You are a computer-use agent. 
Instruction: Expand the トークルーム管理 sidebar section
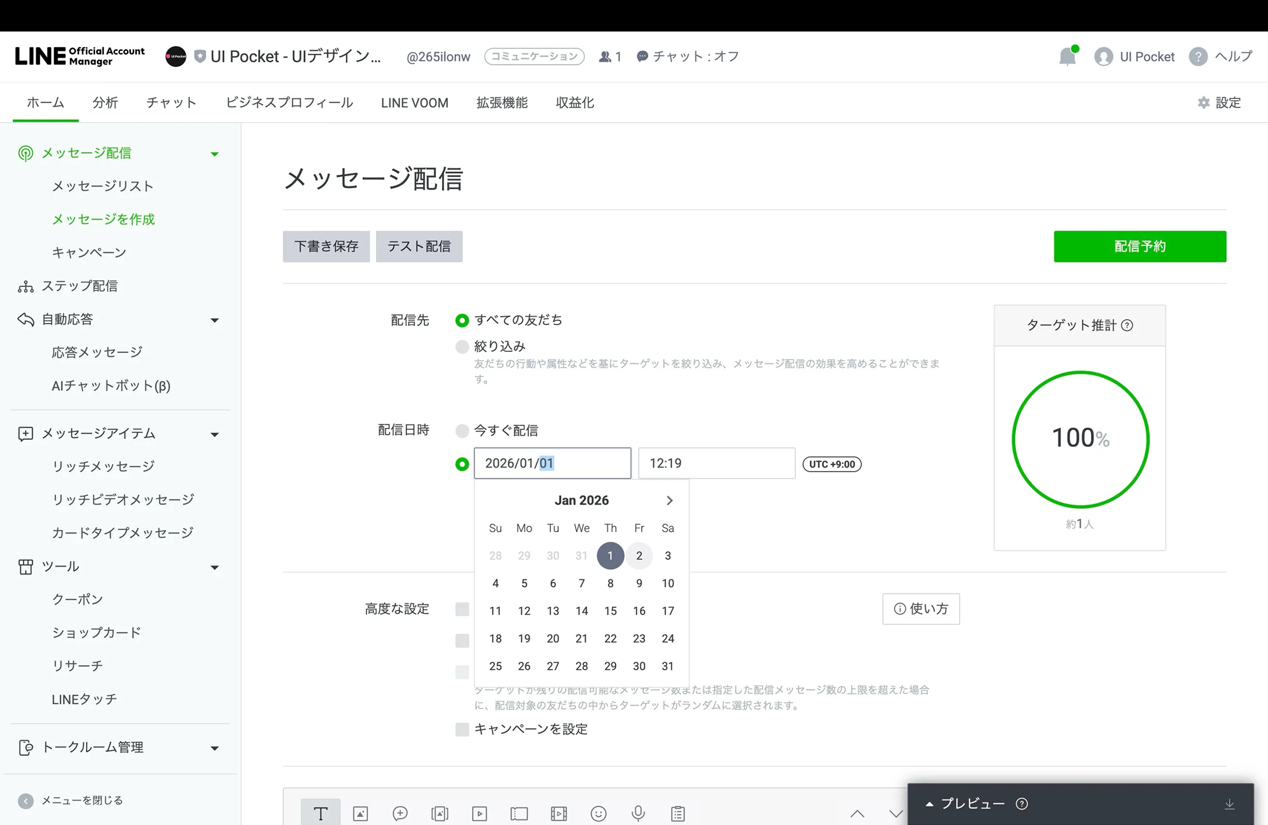215,748
